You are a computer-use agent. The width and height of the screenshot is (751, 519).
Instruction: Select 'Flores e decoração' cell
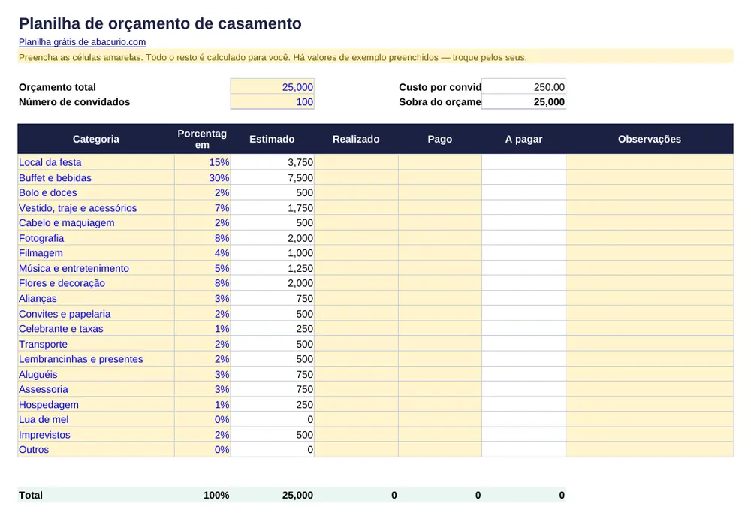96,283
